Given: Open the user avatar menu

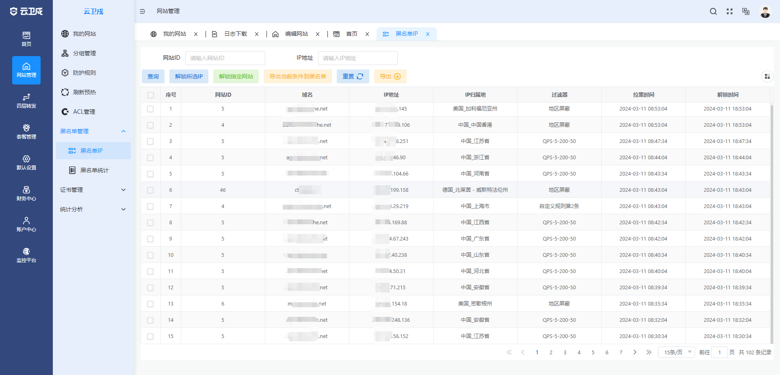Looking at the screenshot, I should click(765, 11).
